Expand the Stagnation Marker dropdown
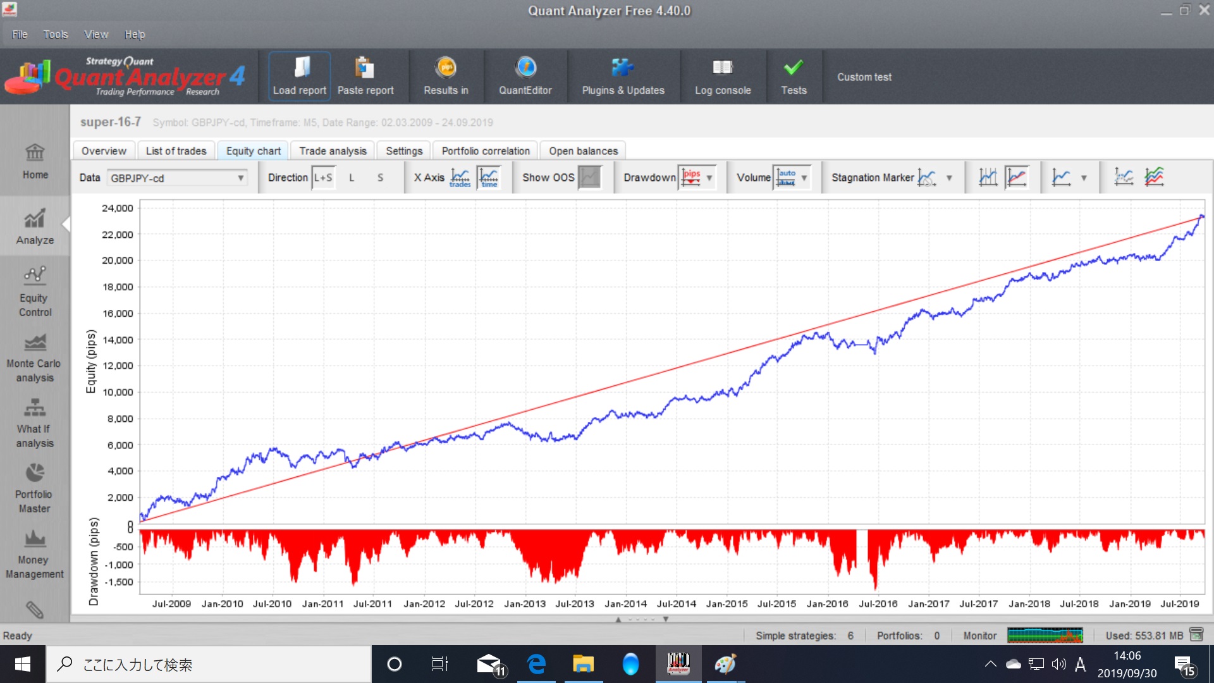Screen dimensions: 1214x683 point(948,178)
